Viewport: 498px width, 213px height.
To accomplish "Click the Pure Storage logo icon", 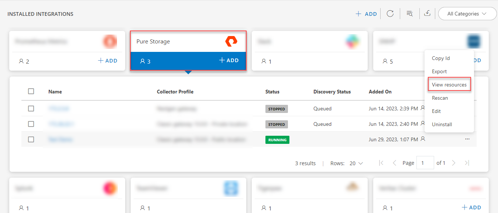I will click(231, 41).
